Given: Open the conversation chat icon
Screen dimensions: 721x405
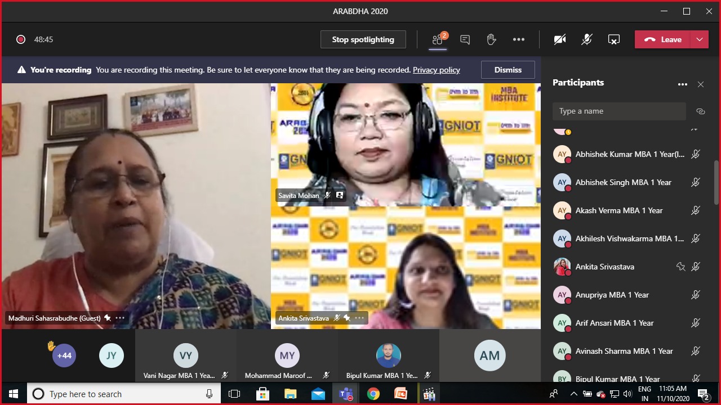Looking at the screenshot, I should [465, 39].
